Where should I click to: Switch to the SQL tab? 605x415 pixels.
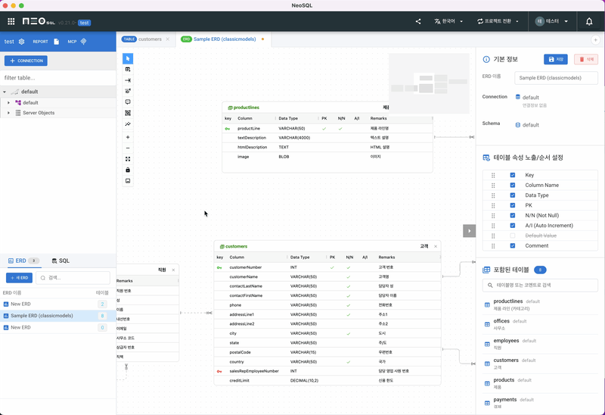pos(60,261)
